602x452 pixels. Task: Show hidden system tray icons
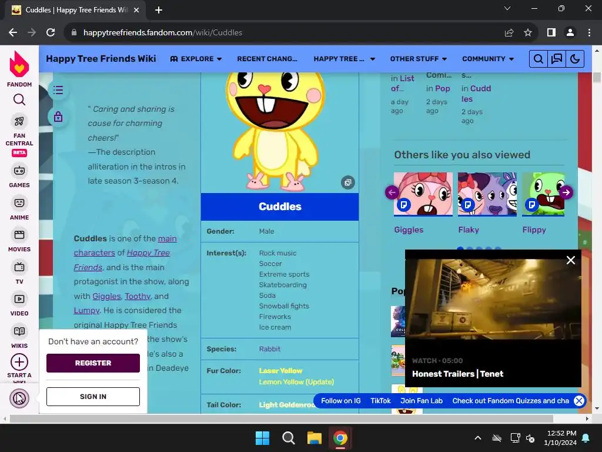[x=478, y=438]
